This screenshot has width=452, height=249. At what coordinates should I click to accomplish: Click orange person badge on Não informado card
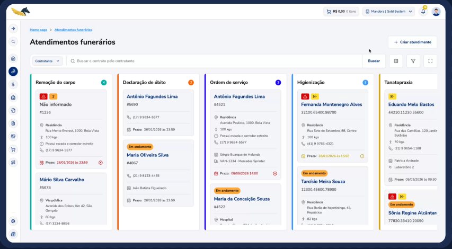coord(53,96)
